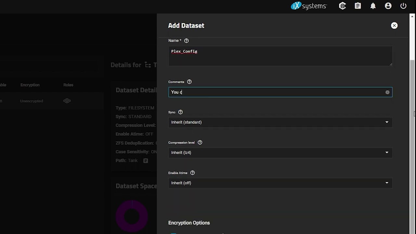Show help for Compression level
The width and height of the screenshot is (416, 234).
pyautogui.click(x=200, y=142)
